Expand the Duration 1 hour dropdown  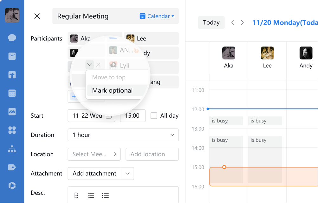click(x=123, y=135)
